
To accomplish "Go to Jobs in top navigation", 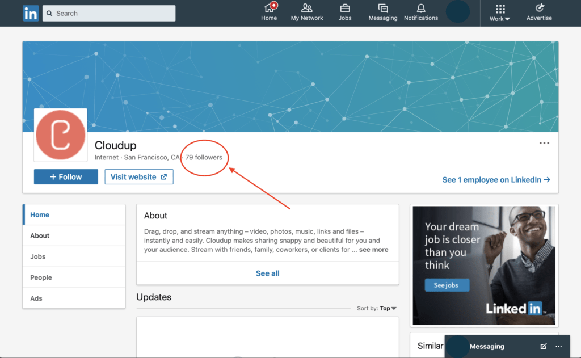I will pyautogui.click(x=345, y=12).
